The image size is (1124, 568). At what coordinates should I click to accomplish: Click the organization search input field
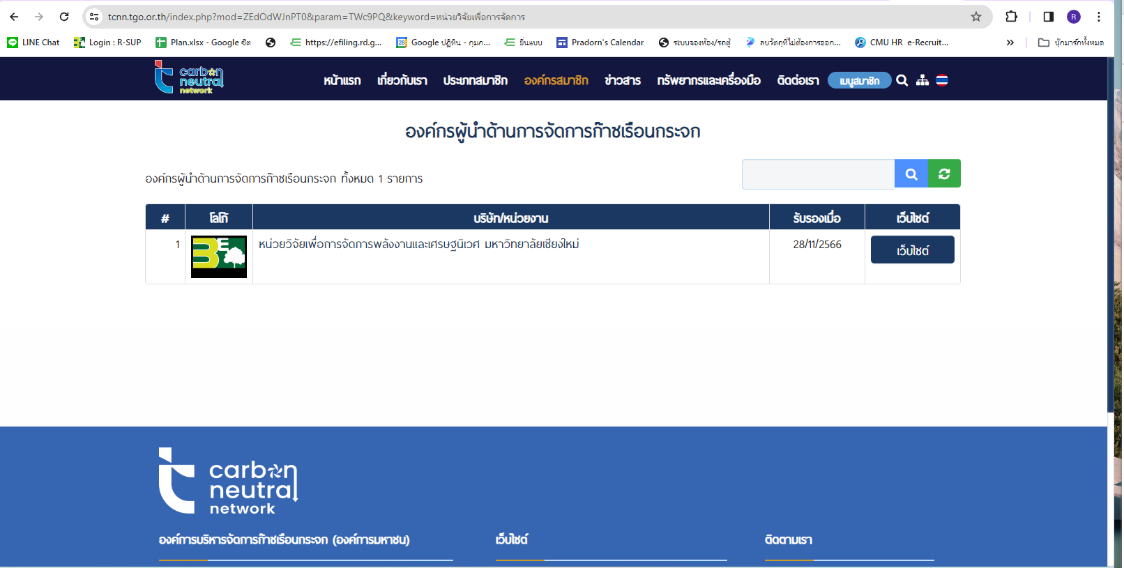[x=818, y=174]
